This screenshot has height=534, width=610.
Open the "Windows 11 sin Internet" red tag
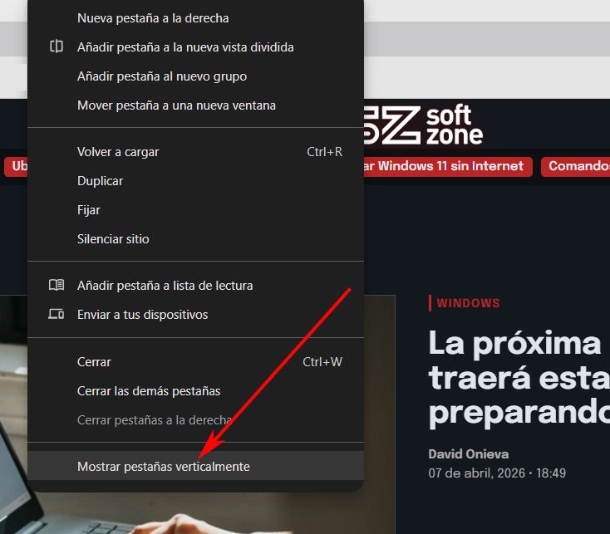[447, 166]
